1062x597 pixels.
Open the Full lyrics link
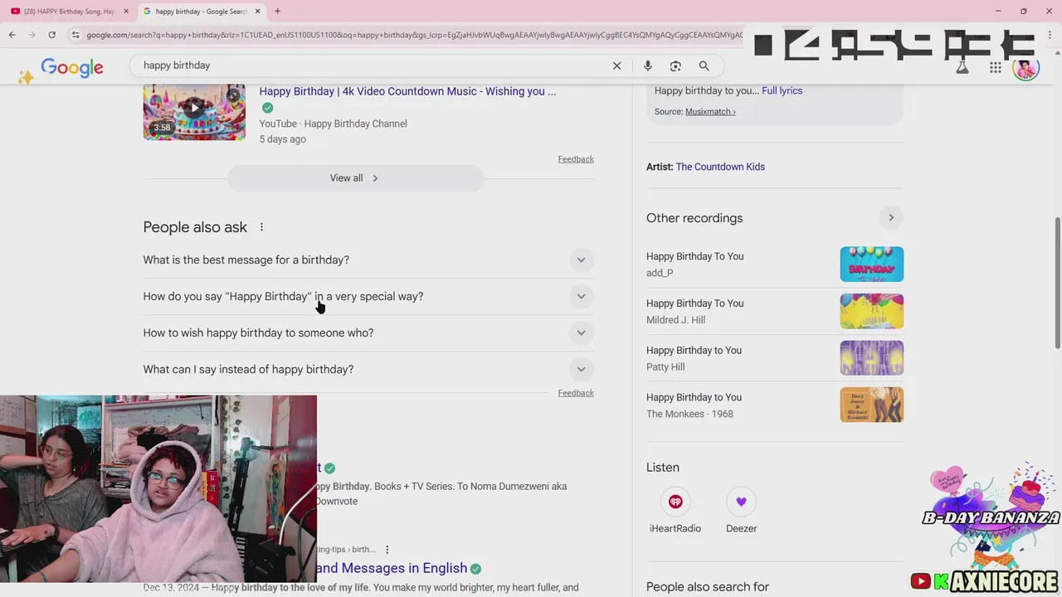782,91
